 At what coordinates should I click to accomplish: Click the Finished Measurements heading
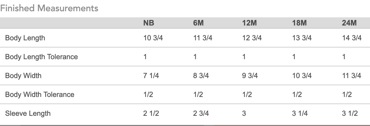(x=49, y=8)
